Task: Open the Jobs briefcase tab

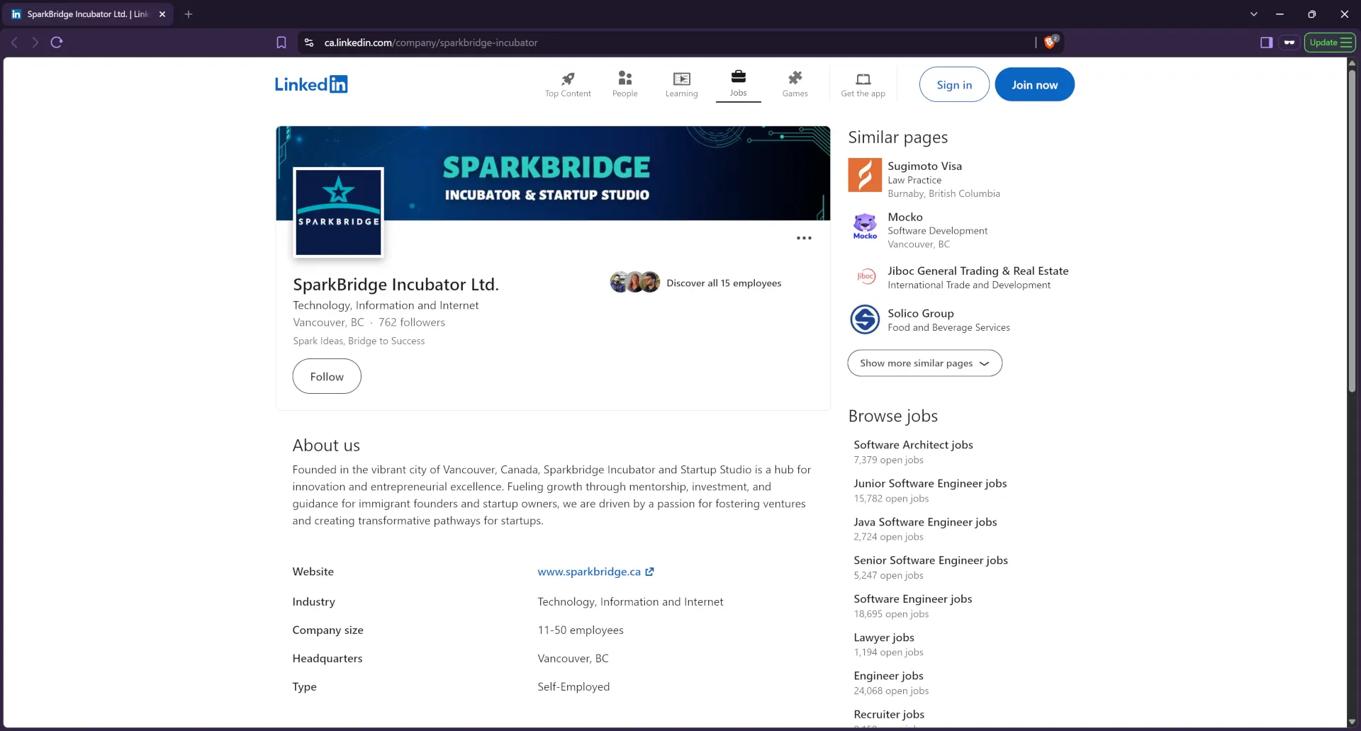Action: [x=738, y=84]
